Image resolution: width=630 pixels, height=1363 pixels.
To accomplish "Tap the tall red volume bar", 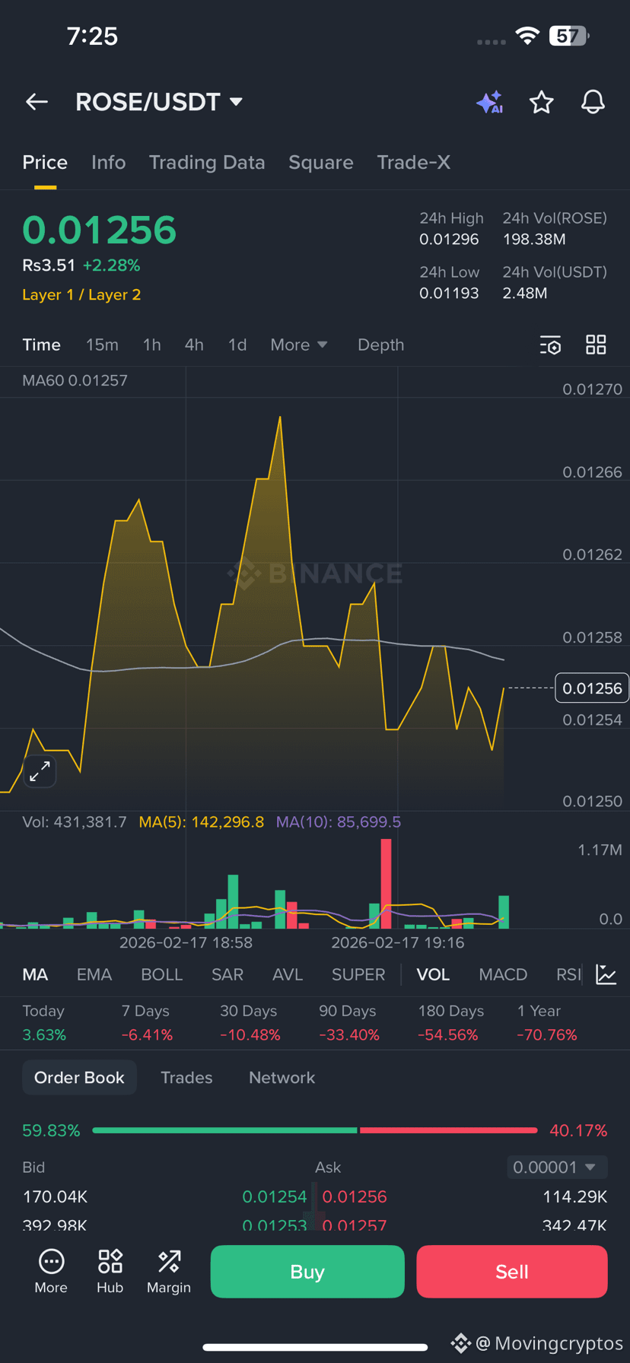I will [x=386, y=884].
